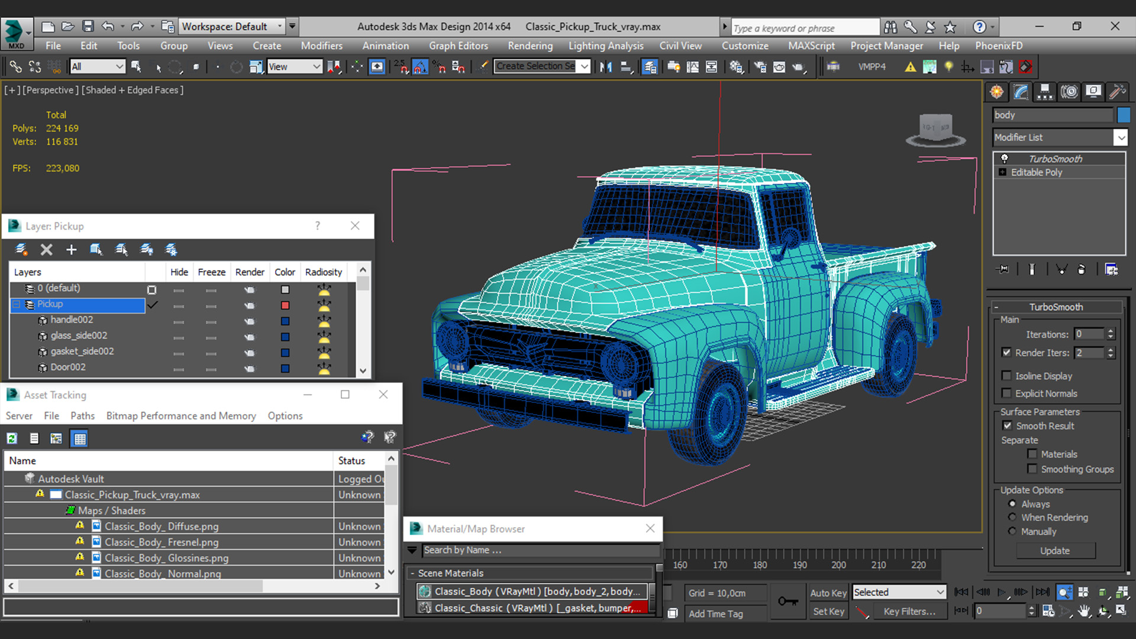Open Paths menu in Asset Tracking

pyautogui.click(x=82, y=416)
